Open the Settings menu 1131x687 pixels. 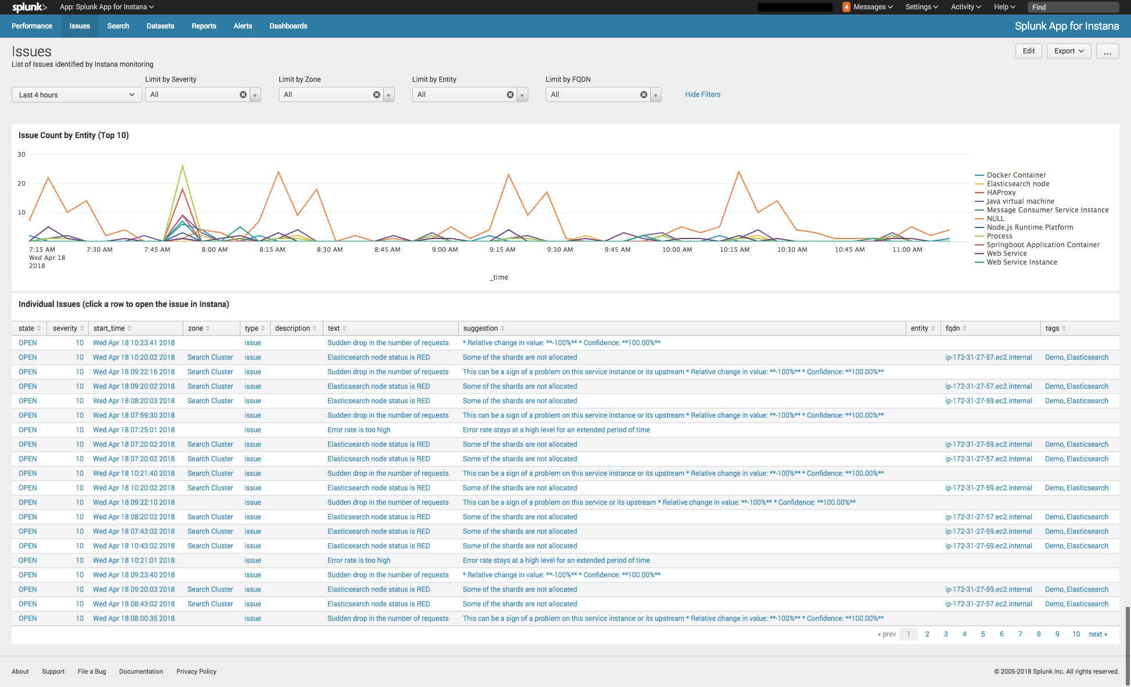pos(921,7)
